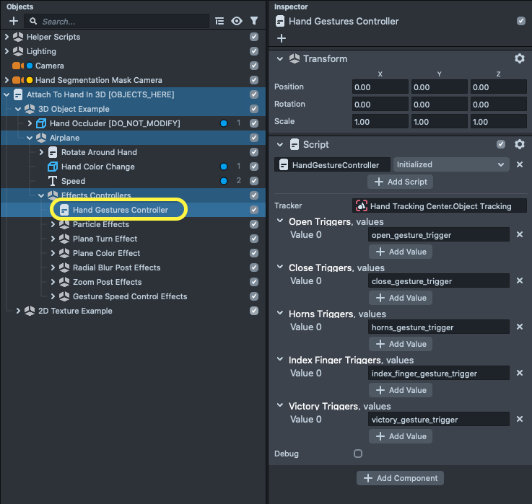Select Particle Effects in the object tree

[100, 224]
